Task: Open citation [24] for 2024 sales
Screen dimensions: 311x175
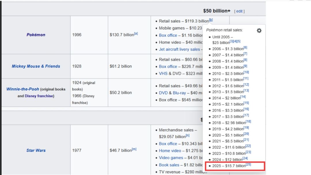Action: point(245,158)
